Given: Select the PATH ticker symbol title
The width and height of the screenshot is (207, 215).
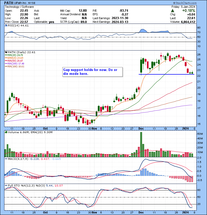Looking at the screenshot, I should (x=9, y=3).
